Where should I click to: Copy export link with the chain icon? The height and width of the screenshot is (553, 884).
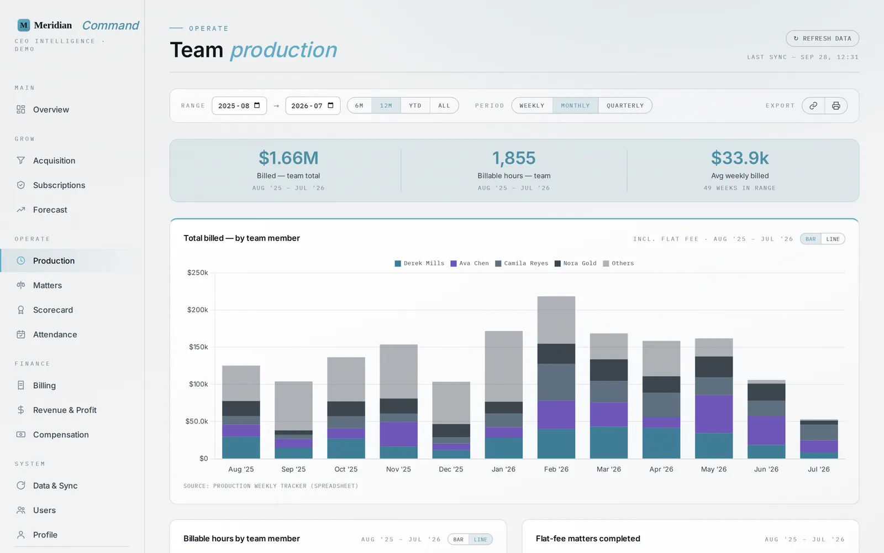click(813, 106)
